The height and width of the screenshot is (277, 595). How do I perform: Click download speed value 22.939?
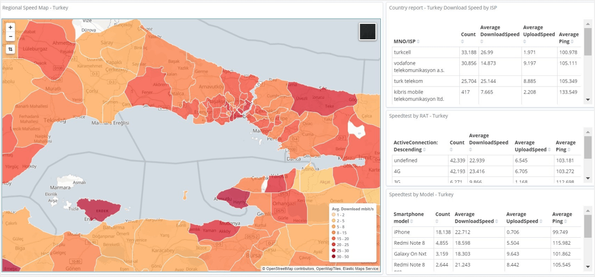[490, 160]
